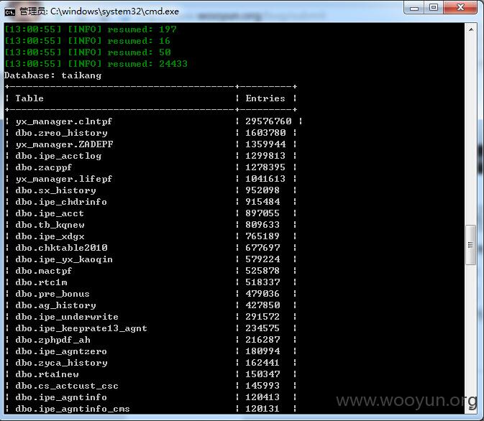Click the 1278395 entries value
The height and width of the screenshot is (421, 484).
point(265,167)
